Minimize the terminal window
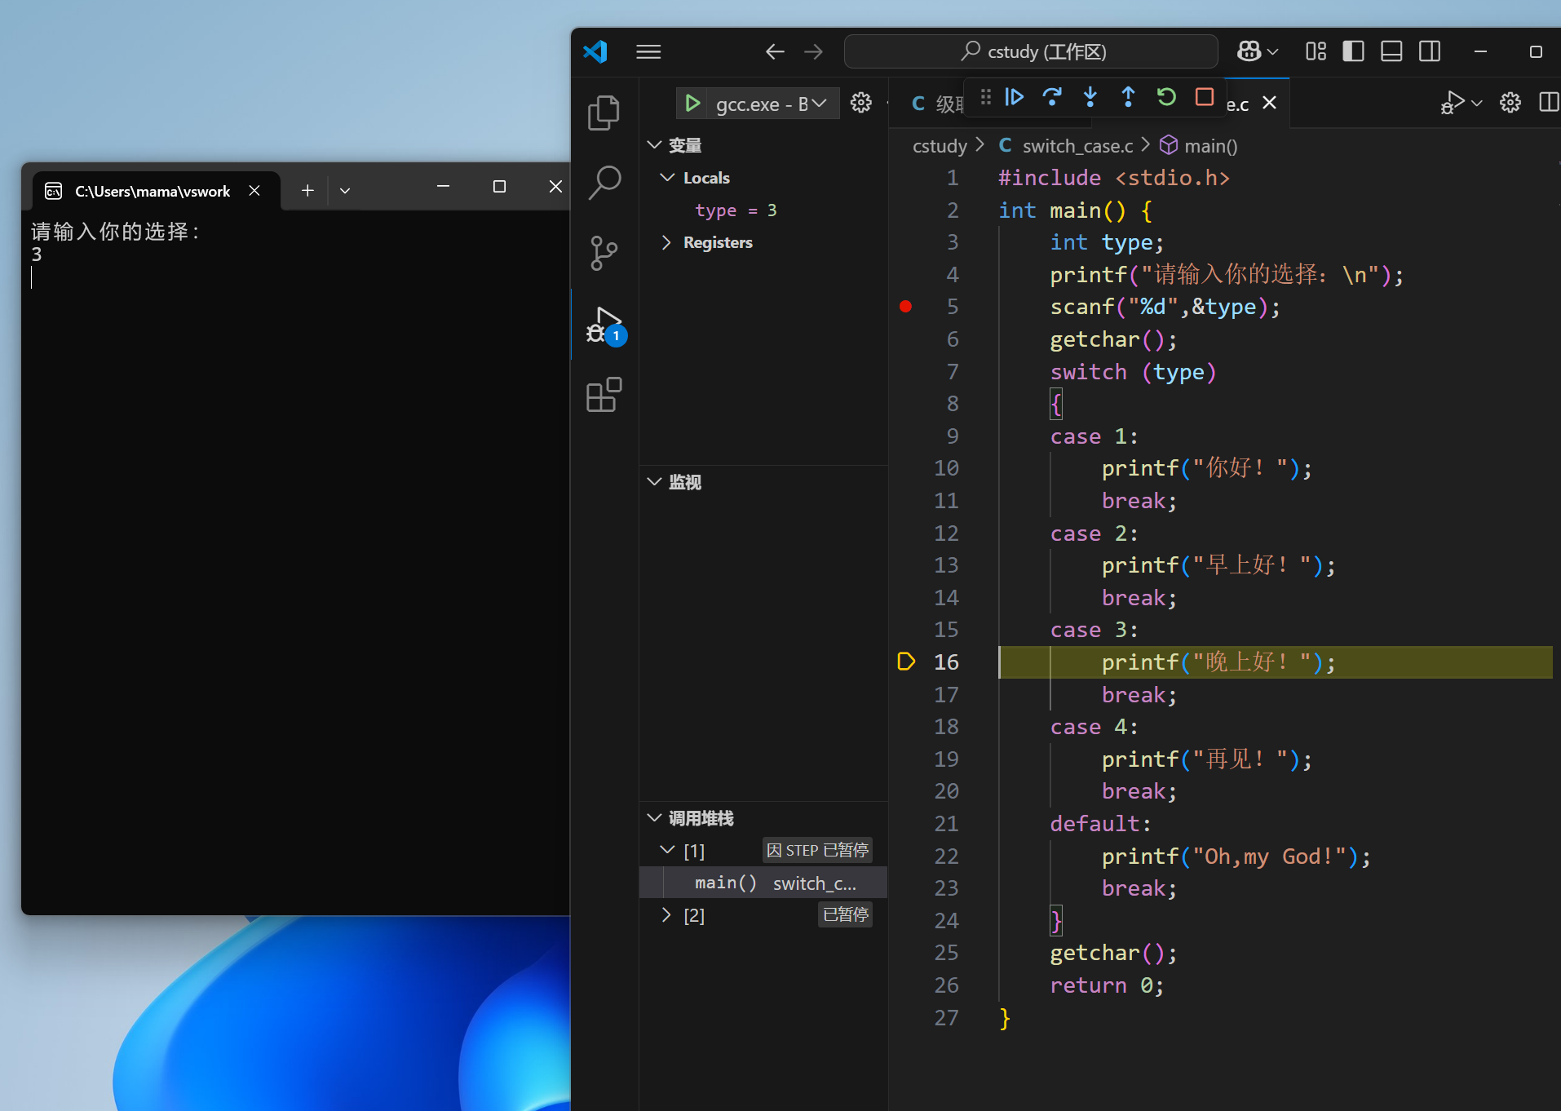The image size is (1561, 1111). tap(443, 187)
